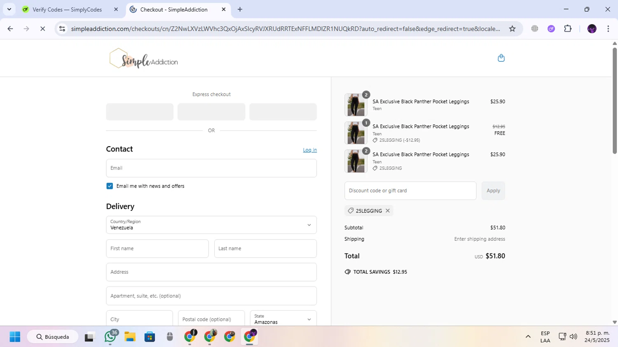618x347 pixels.
Task: Open the network display tray icon
Action: coord(562,337)
